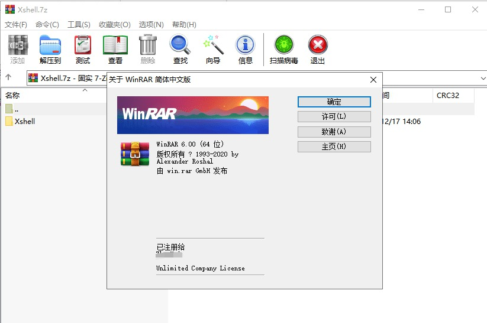Expand the address bar dropdown arrow

[483, 78]
